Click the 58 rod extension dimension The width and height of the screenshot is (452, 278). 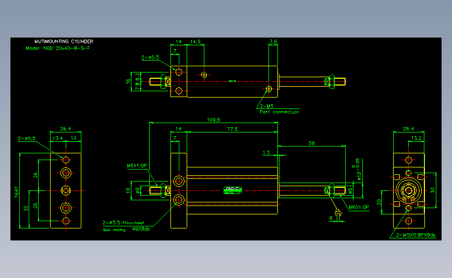coord(312,143)
